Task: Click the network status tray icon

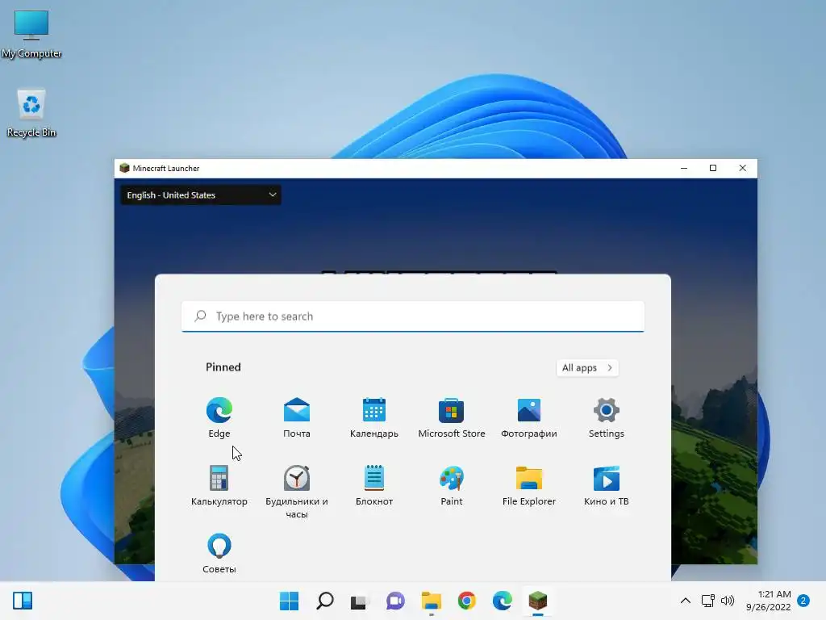Action: pyautogui.click(x=707, y=601)
